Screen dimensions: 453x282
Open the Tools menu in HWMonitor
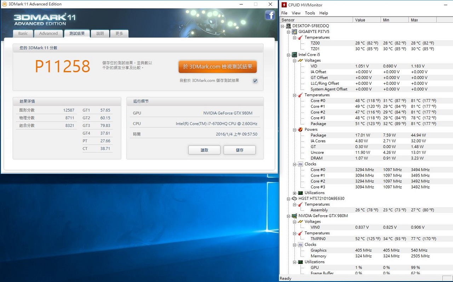point(310,13)
